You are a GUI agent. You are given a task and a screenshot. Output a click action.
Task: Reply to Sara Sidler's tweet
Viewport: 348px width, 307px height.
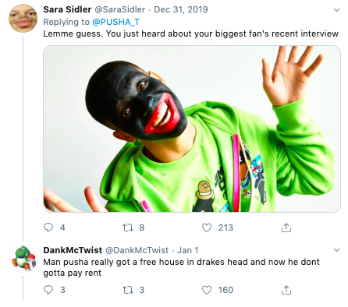[48, 228]
